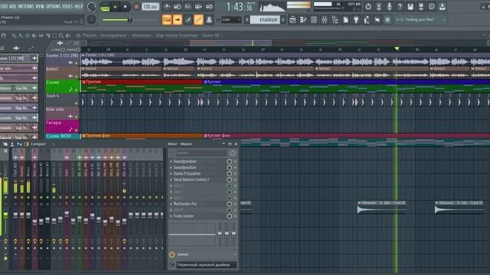Click the undo history icon
This screenshot has height=275, width=490.
(368, 6)
